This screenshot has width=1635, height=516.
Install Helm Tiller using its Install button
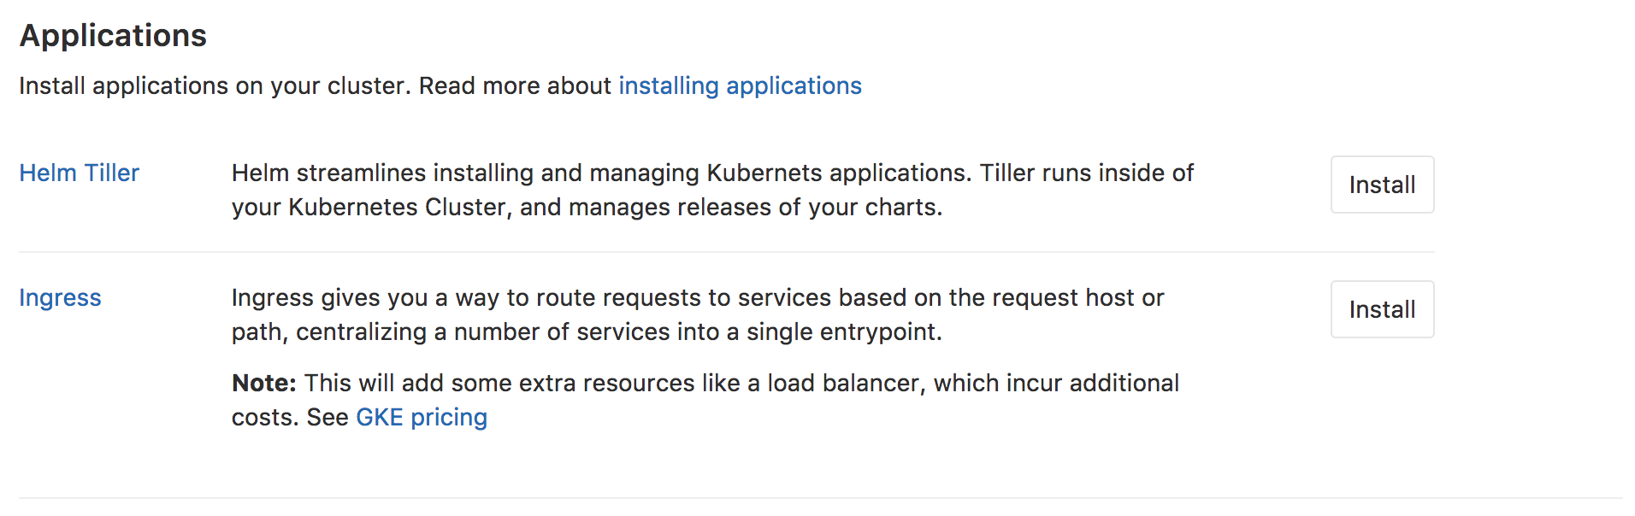click(1382, 185)
